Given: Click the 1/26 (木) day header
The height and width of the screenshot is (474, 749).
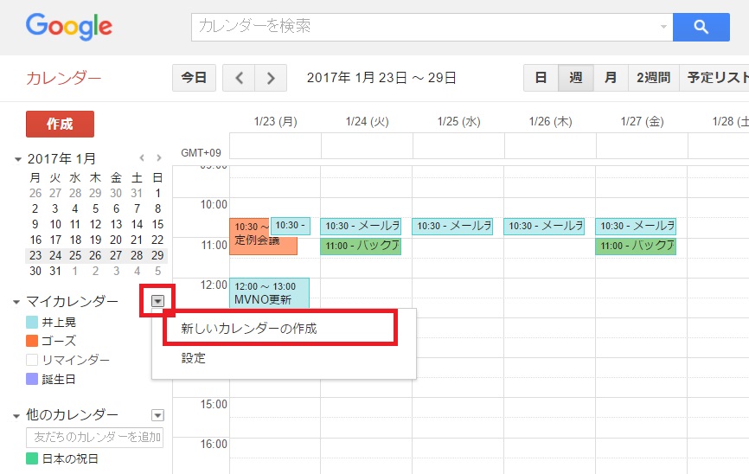Looking at the screenshot, I should click(551, 121).
